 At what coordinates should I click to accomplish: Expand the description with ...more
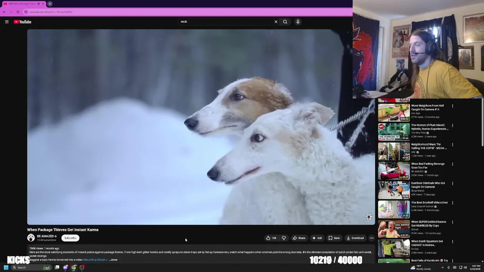(x=113, y=260)
